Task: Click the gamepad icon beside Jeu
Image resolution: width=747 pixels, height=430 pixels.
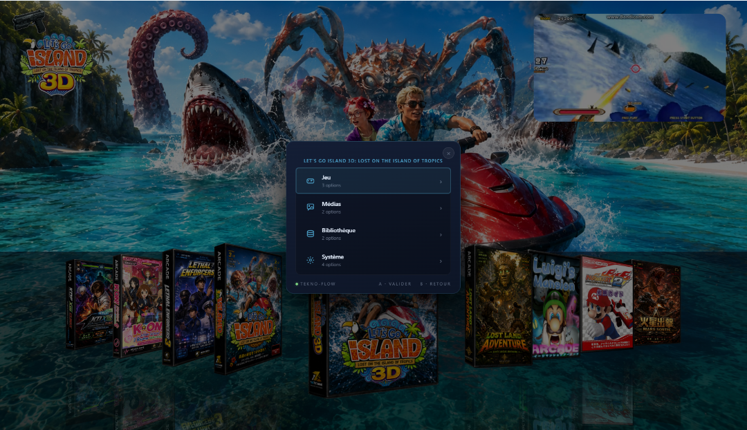Action: coord(310,181)
